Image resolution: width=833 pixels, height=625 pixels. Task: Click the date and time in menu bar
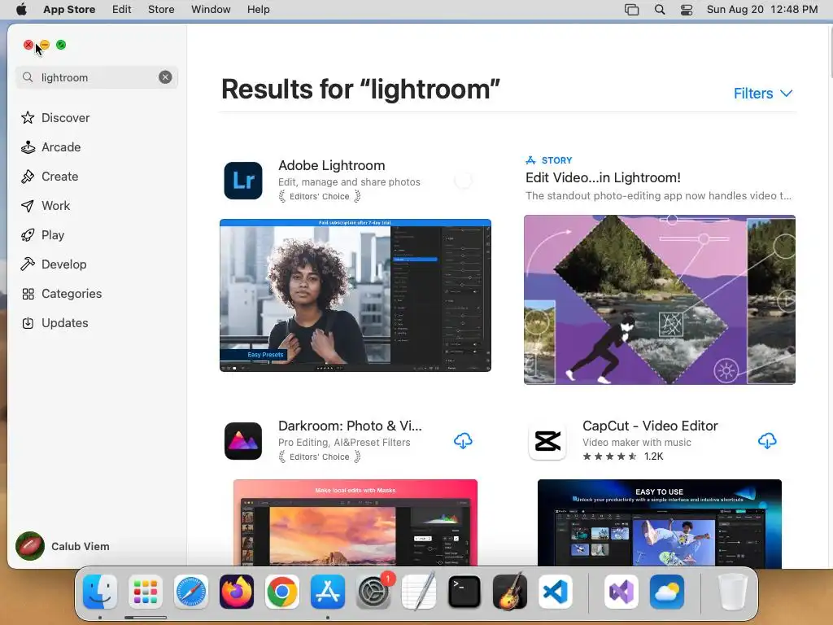click(761, 9)
